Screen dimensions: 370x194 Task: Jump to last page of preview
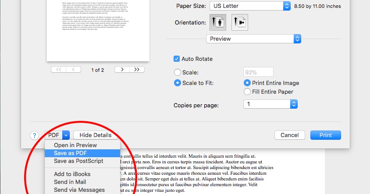point(137,70)
